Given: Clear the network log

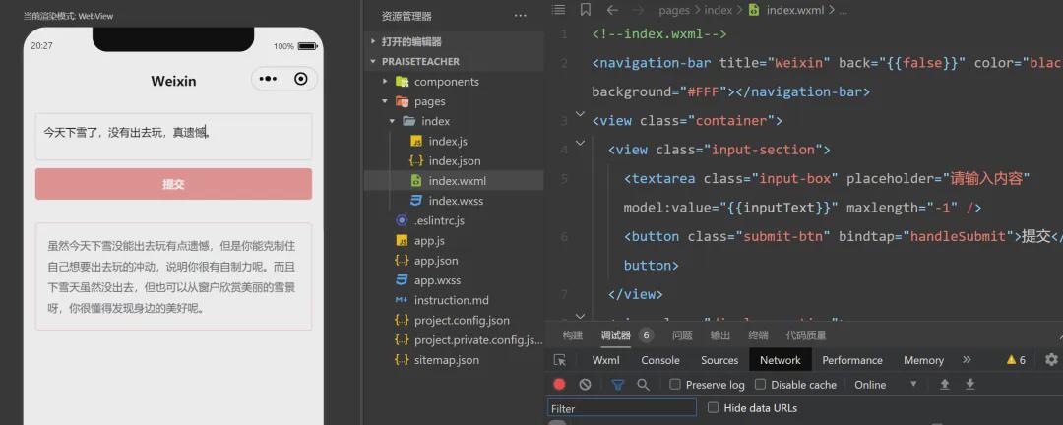Looking at the screenshot, I should (585, 385).
